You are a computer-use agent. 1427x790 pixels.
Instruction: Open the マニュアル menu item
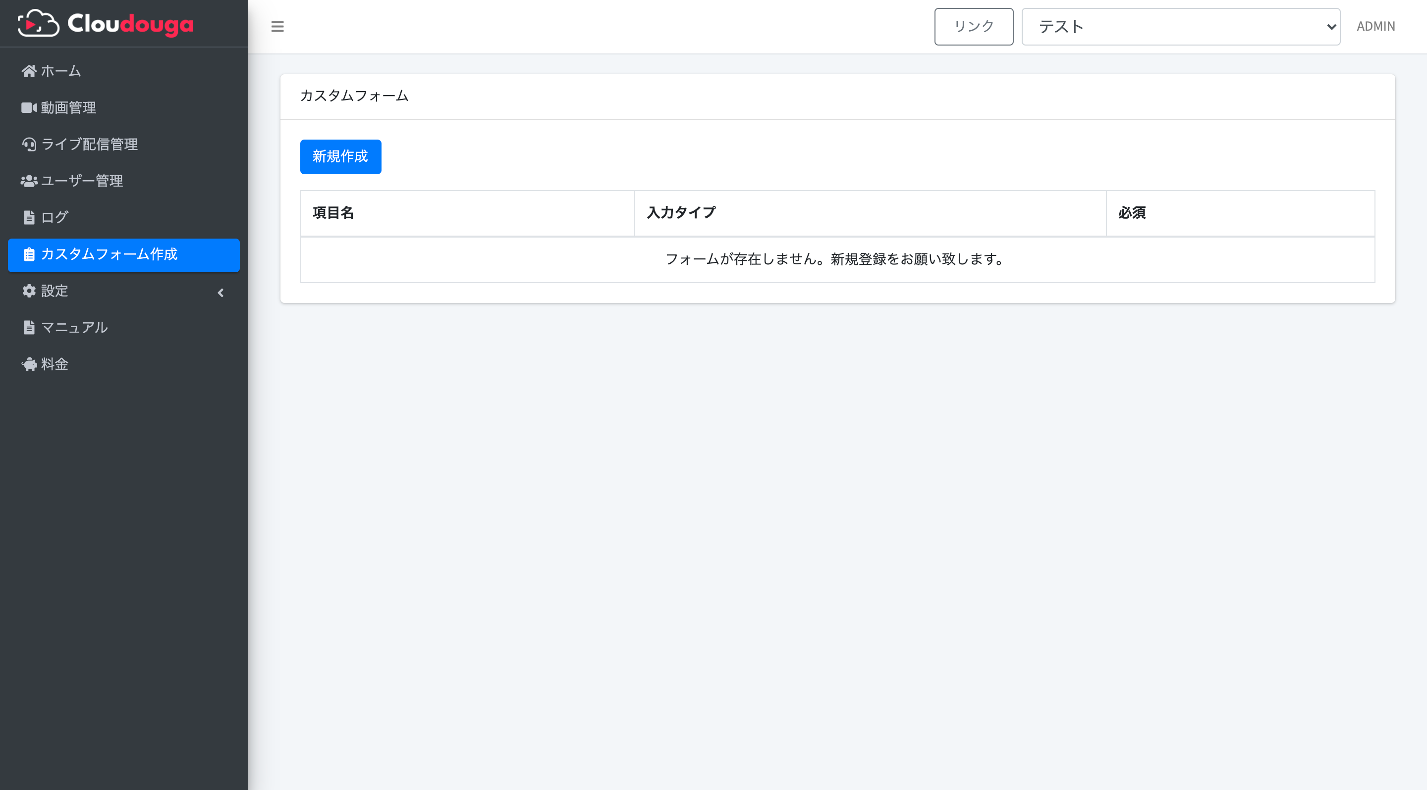[123, 328]
